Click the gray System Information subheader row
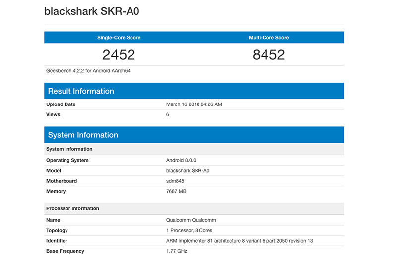397x259 pixels. [x=194, y=149]
